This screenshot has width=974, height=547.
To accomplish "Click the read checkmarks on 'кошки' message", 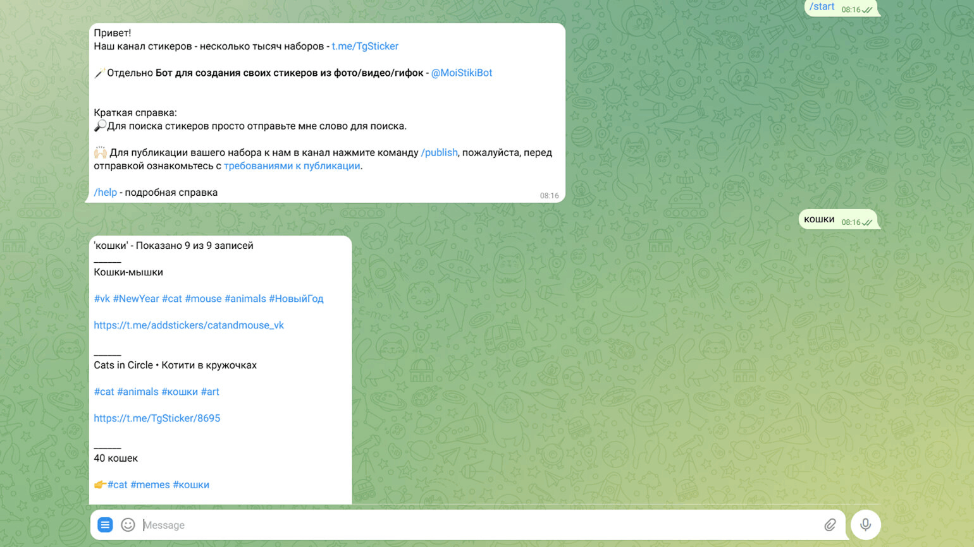I will (867, 222).
